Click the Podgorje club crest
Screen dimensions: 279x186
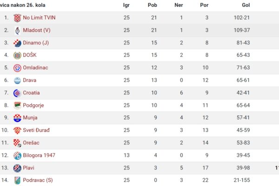17,106
